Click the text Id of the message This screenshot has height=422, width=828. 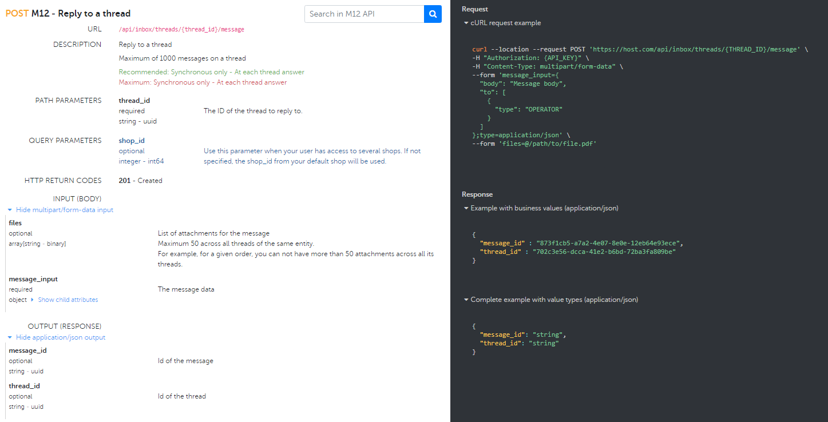[185, 361]
